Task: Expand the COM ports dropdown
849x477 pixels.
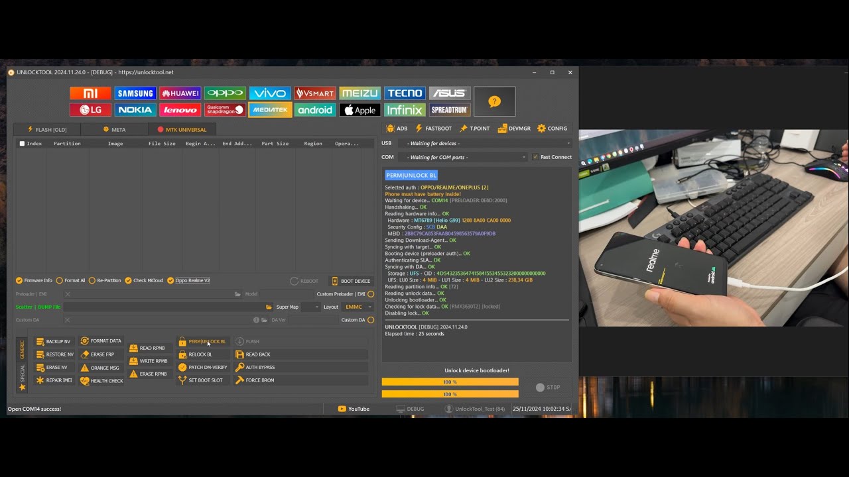Action: [463, 157]
